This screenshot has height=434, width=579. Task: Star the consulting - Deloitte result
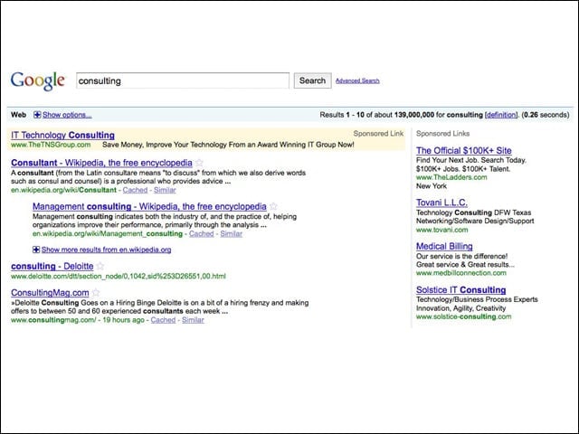100,266
